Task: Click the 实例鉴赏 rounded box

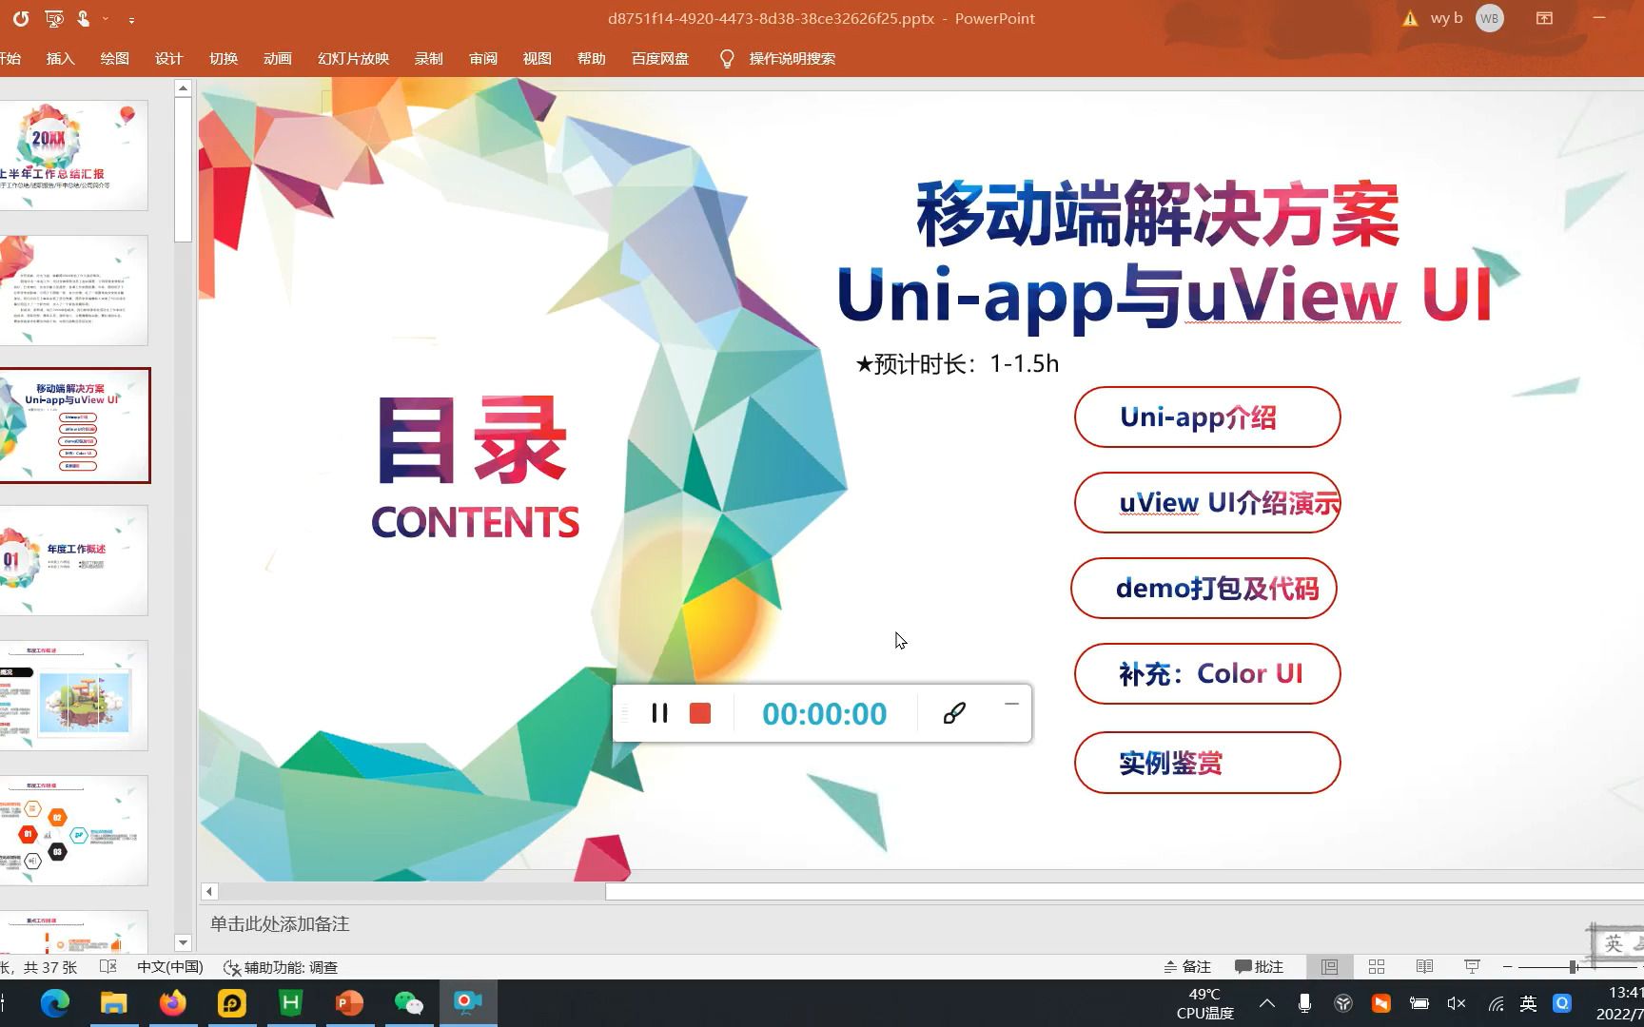Action: pyautogui.click(x=1207, y=762)
